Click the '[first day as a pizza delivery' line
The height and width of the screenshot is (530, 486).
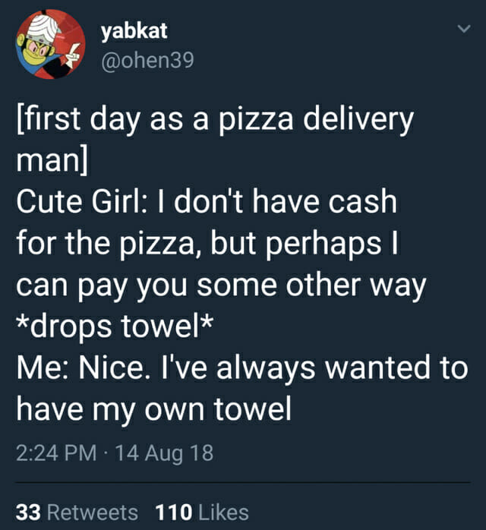pos(215,120)
